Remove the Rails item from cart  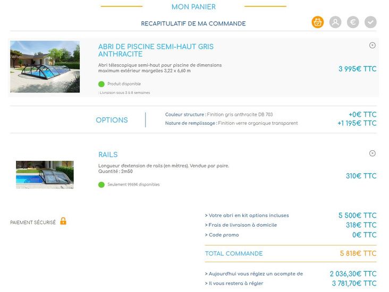[372, 153]
